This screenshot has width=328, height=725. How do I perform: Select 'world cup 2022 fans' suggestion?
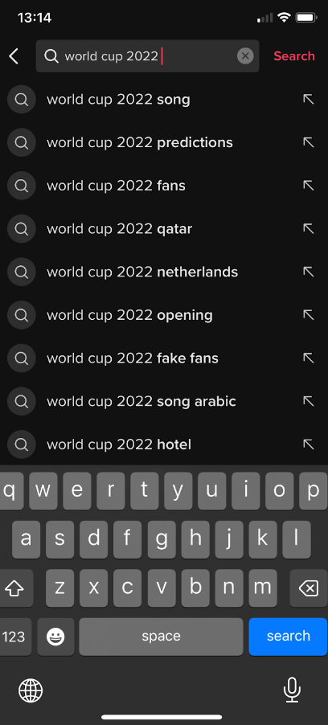[164, 186]
